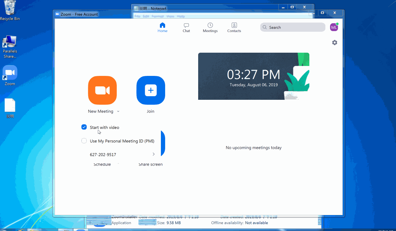Uncheck Start with video
The image size is (396, 231).
click(84, 127)
